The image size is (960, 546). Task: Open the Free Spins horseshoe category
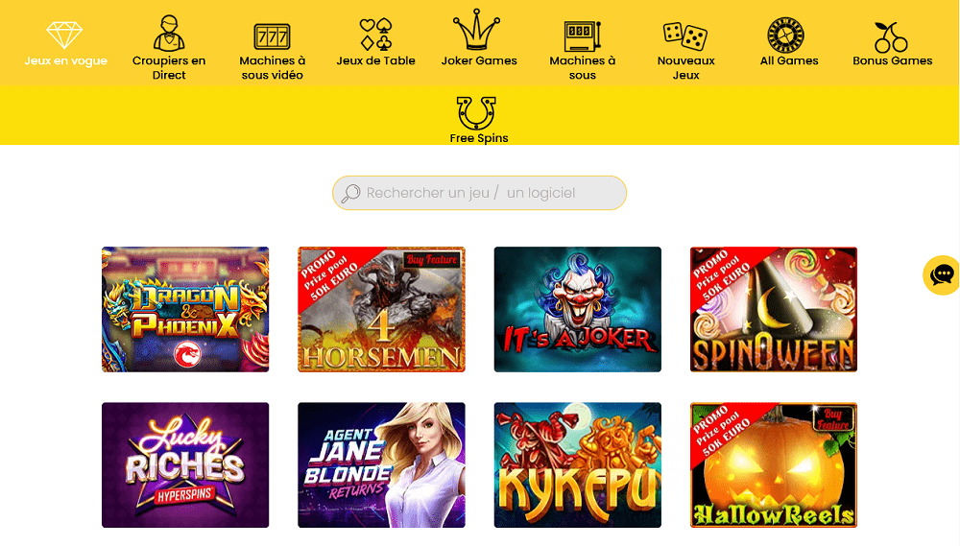click(x=476, y=112)
